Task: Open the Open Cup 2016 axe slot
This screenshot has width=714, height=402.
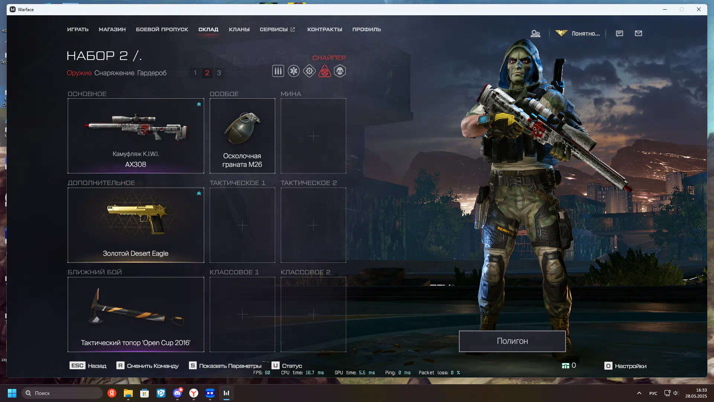Action: pos(136,315)
